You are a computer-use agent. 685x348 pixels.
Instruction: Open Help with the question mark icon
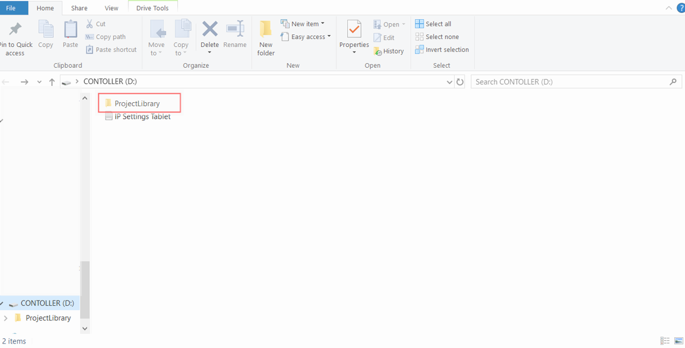[680, 8]
